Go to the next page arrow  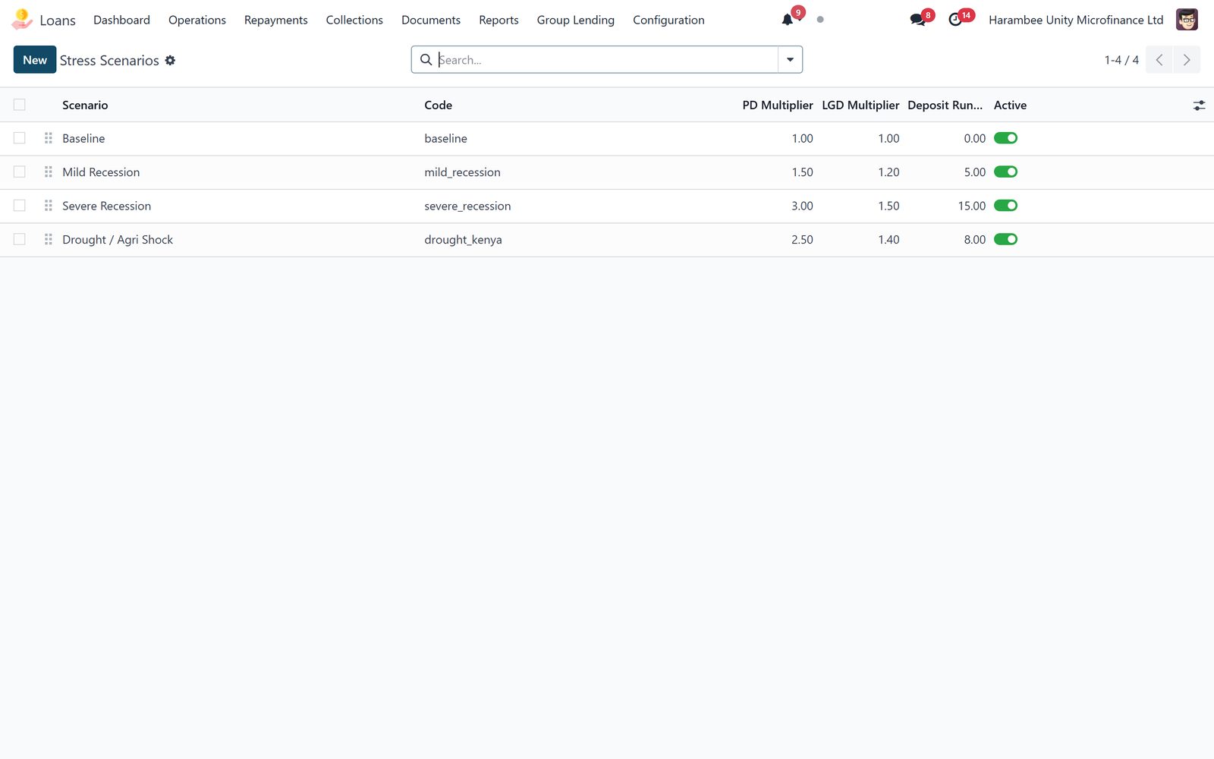(1187, 60)
